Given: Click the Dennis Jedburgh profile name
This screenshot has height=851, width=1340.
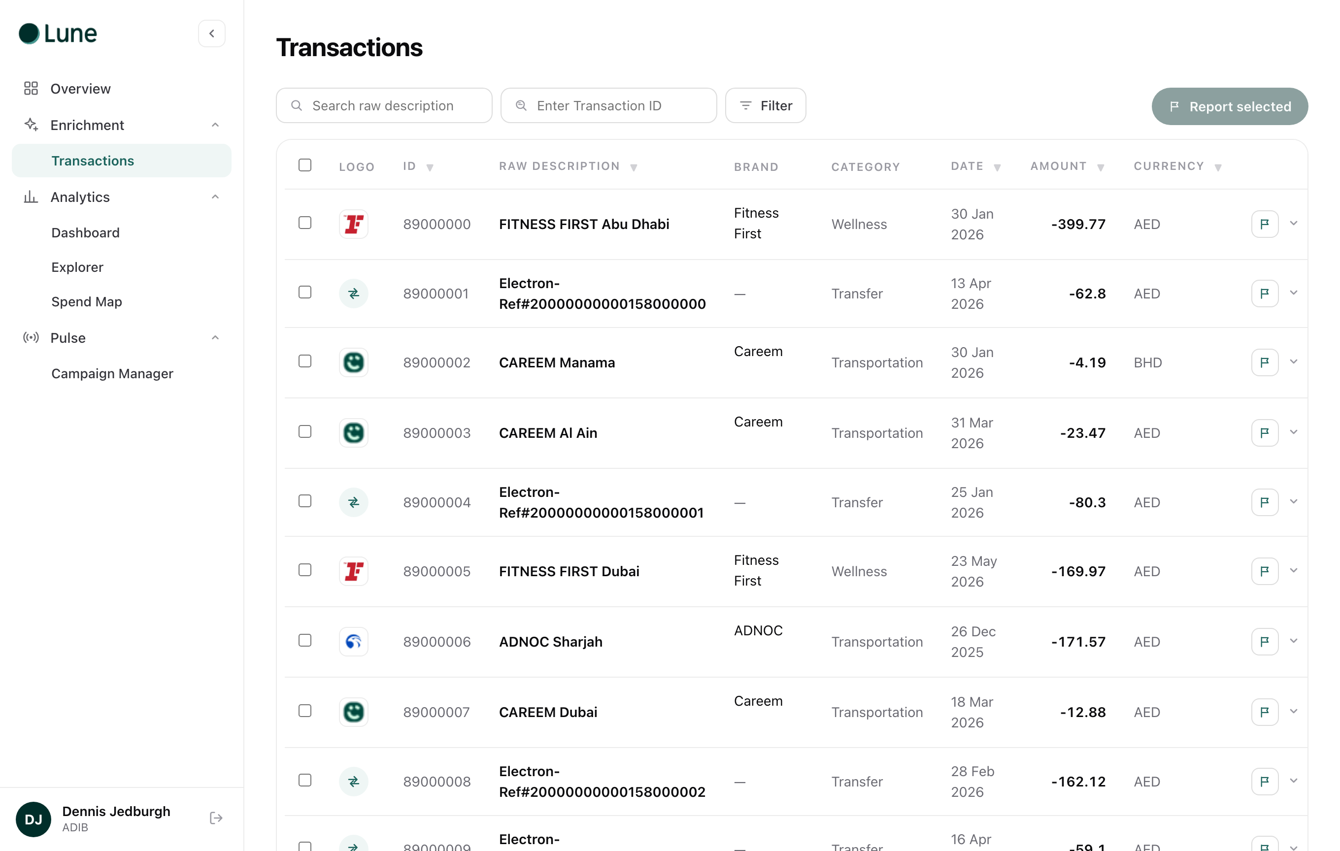Looking at the screenshot, I should click(x=116, y=811).
